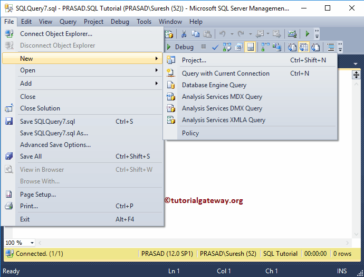Open Navigate Backward dropdown arrow

pos(267,34)
